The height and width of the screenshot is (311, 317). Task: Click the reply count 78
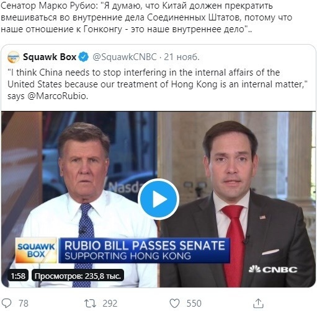coord(24,304)
